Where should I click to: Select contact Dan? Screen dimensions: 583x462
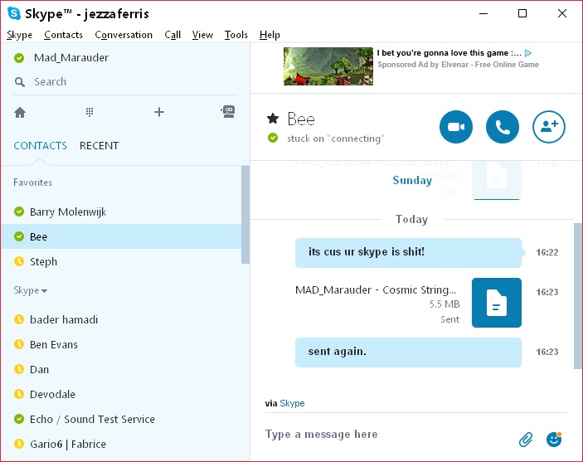tap(121, 369)
